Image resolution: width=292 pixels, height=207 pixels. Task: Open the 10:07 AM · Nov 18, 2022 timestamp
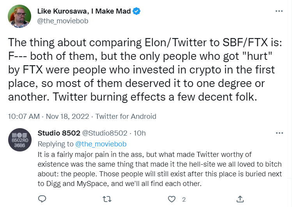(x=49, y=116)
